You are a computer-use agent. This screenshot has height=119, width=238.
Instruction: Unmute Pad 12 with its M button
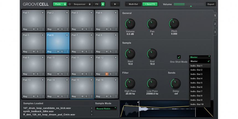pyautogui.click(x=107, y=74)
